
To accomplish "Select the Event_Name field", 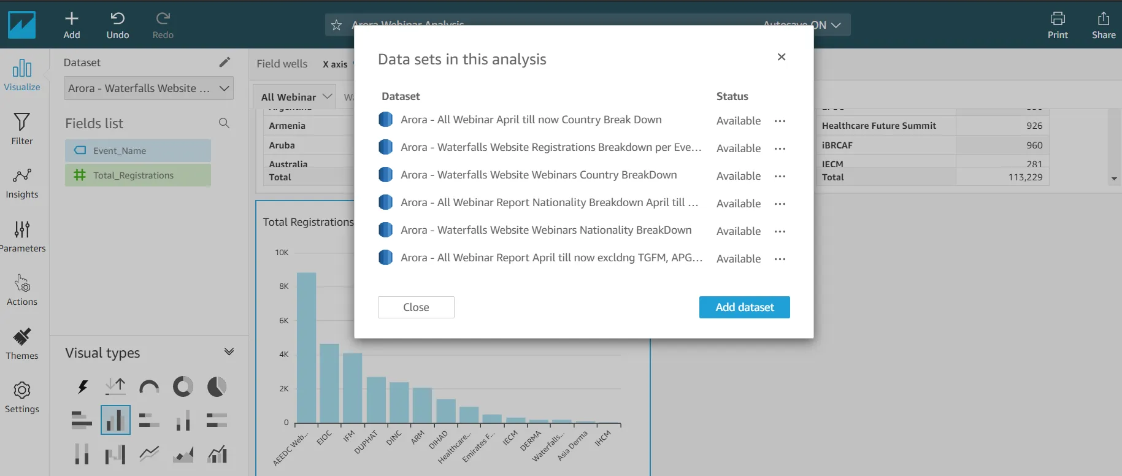I will point(138,150).
